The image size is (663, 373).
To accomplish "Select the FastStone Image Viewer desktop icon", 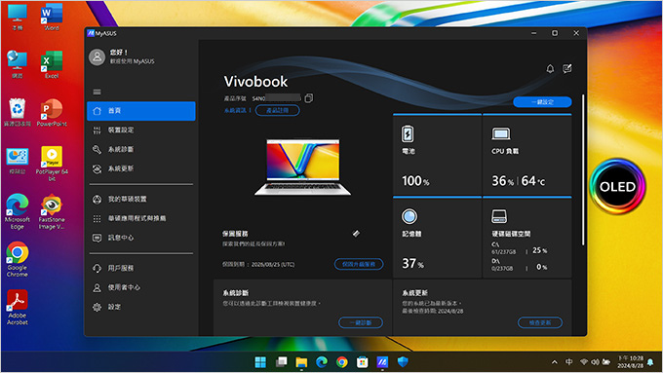I will (52, 211).
